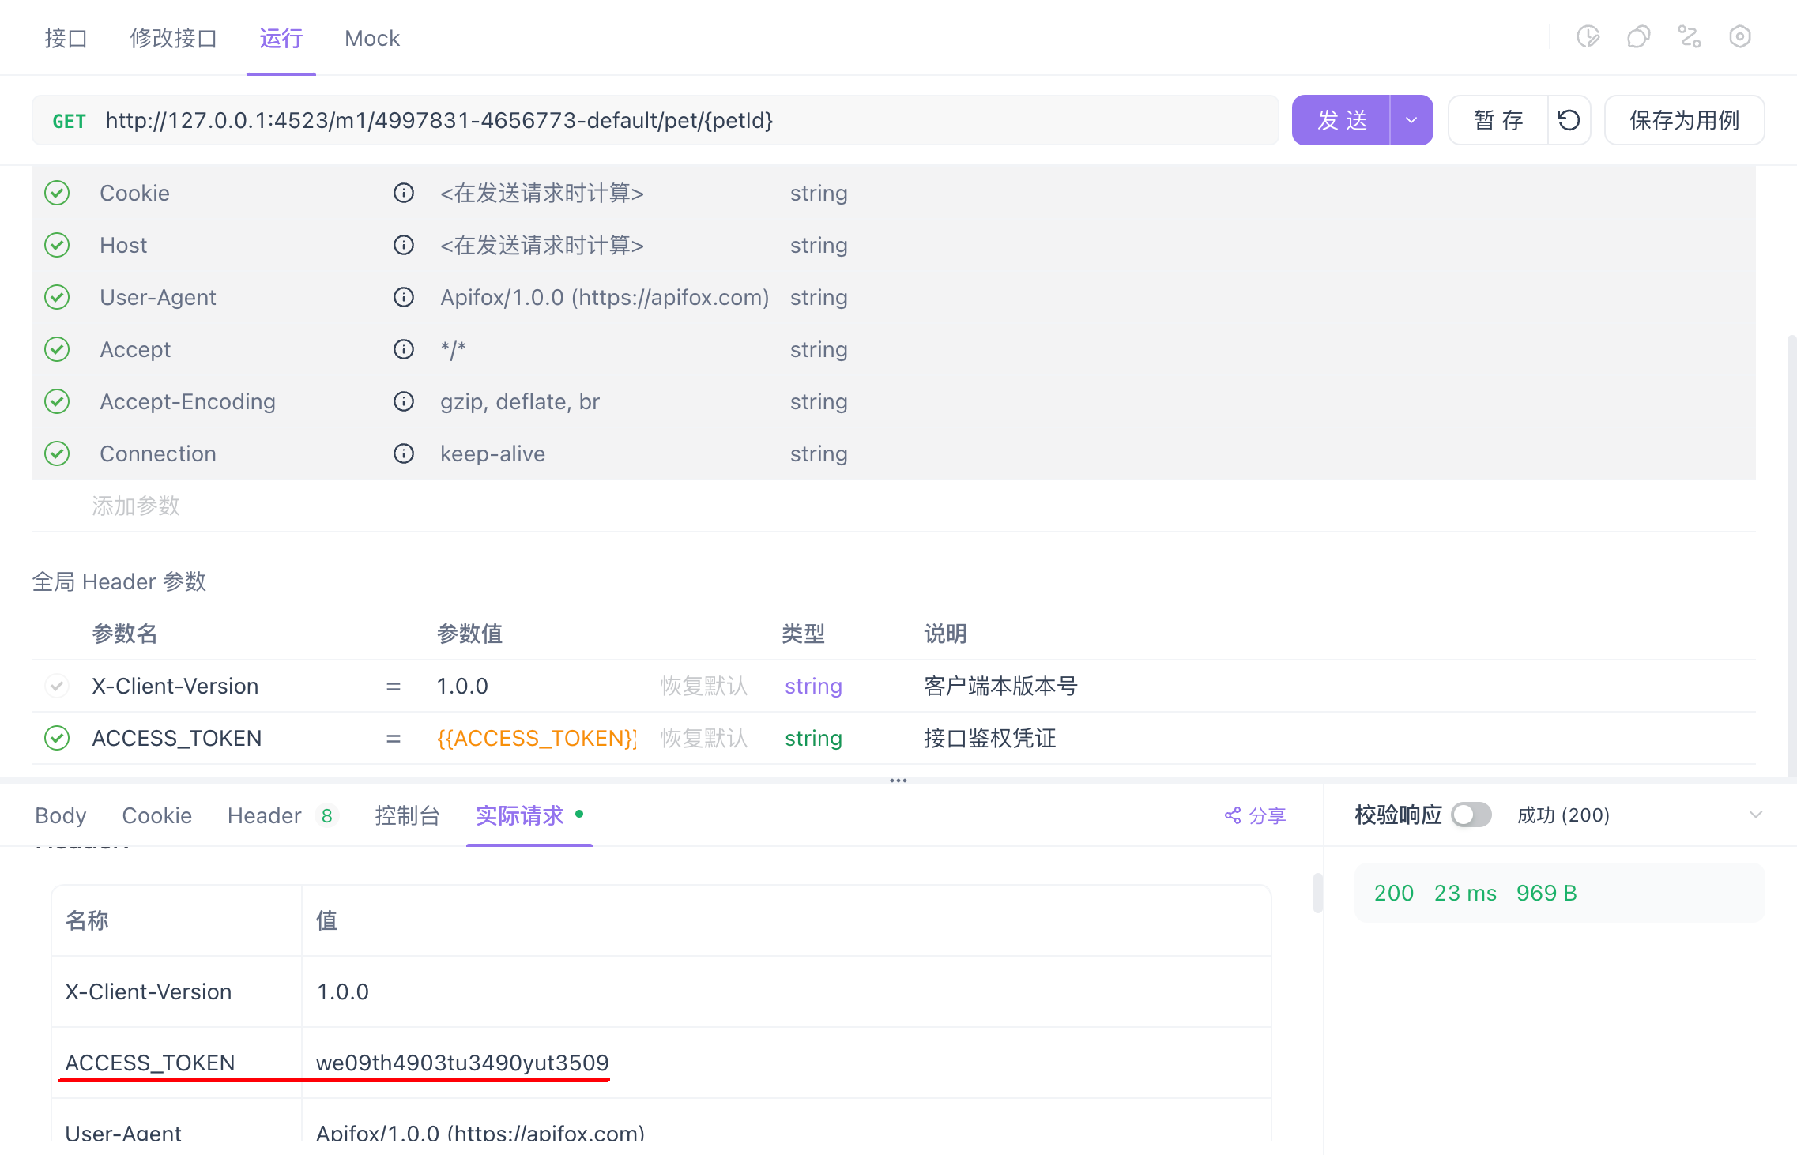Click the 发送 send button
The width and height of the screenshot is (1797, 1155).
click(x=1341, y=120)
